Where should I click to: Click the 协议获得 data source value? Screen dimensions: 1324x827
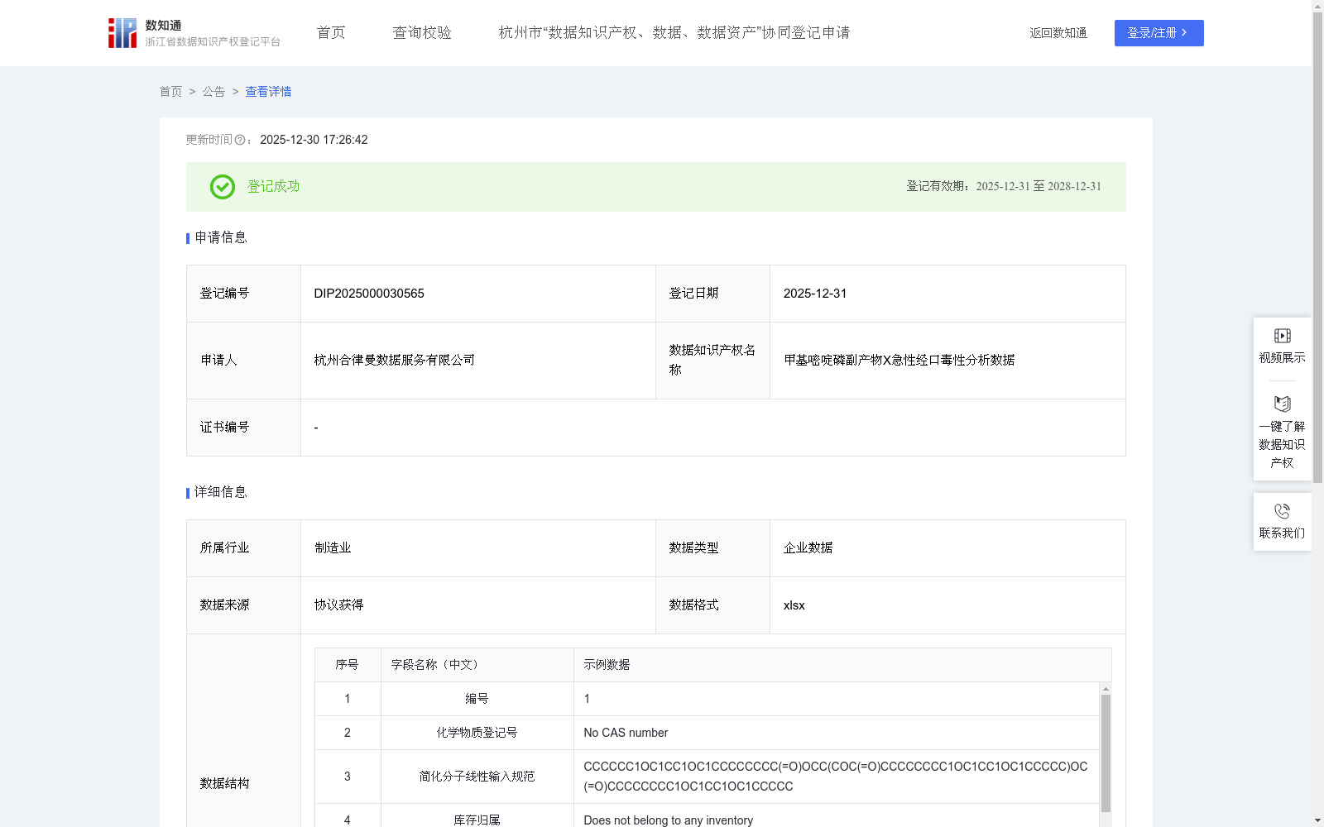pyautogui.click(x=339, y=605)
